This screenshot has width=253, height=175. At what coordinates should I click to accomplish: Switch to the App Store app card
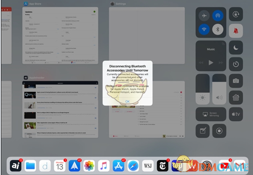(60, 35)
